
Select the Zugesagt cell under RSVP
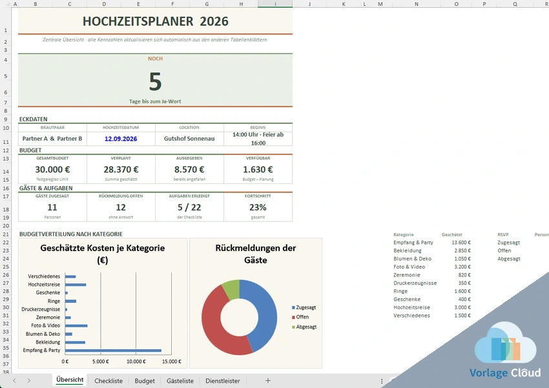point(508,243)
